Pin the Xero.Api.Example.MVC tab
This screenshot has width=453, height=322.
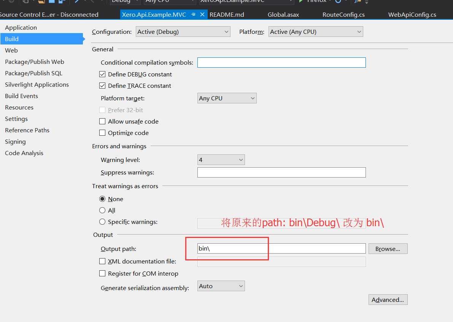tap(194, 15)
